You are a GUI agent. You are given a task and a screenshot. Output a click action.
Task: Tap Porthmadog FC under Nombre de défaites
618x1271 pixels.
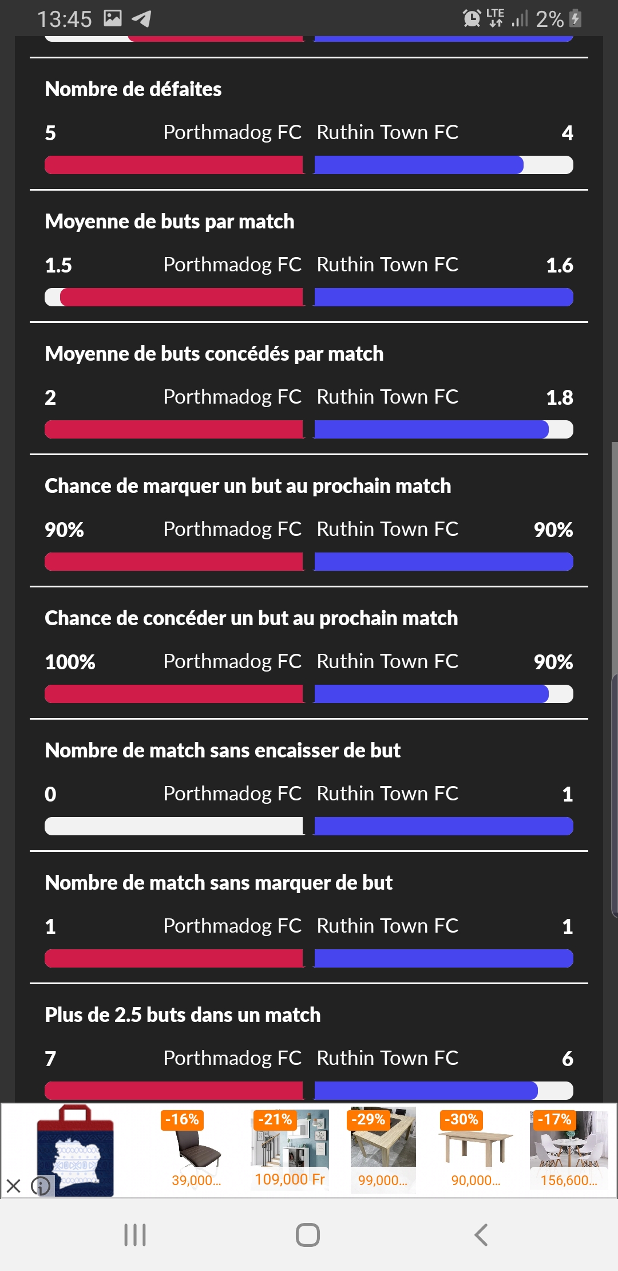(232, 132)
